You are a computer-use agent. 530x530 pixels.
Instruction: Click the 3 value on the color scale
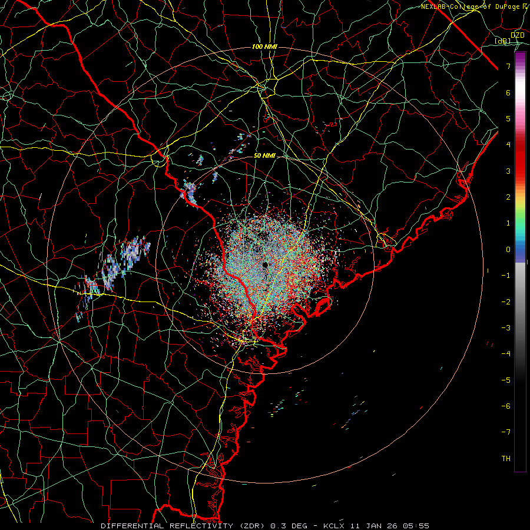coord(508,171)
